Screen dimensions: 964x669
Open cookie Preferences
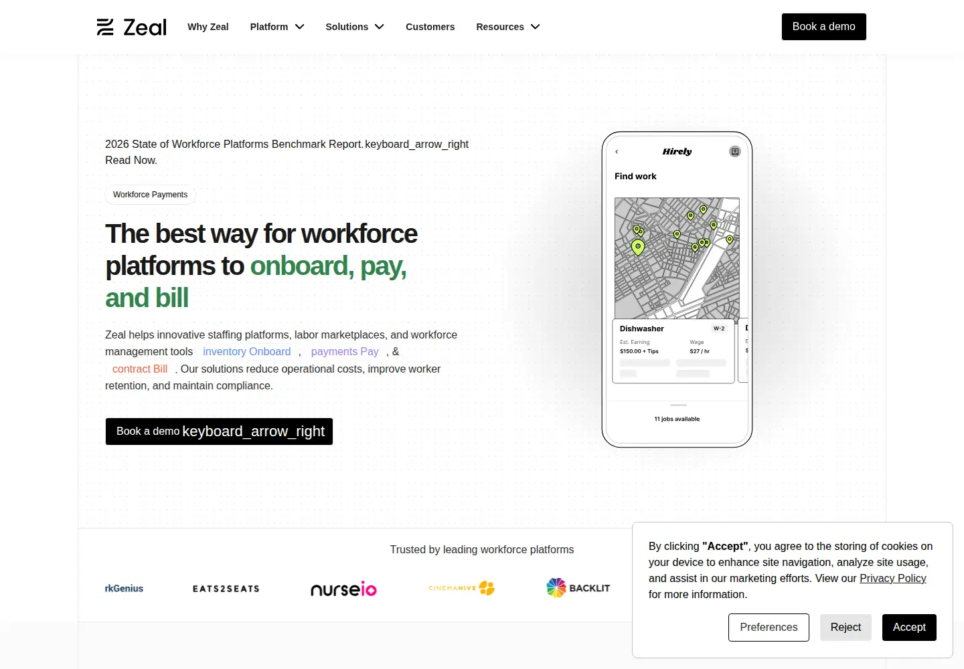pyautogui.click(x=769, y=628)
